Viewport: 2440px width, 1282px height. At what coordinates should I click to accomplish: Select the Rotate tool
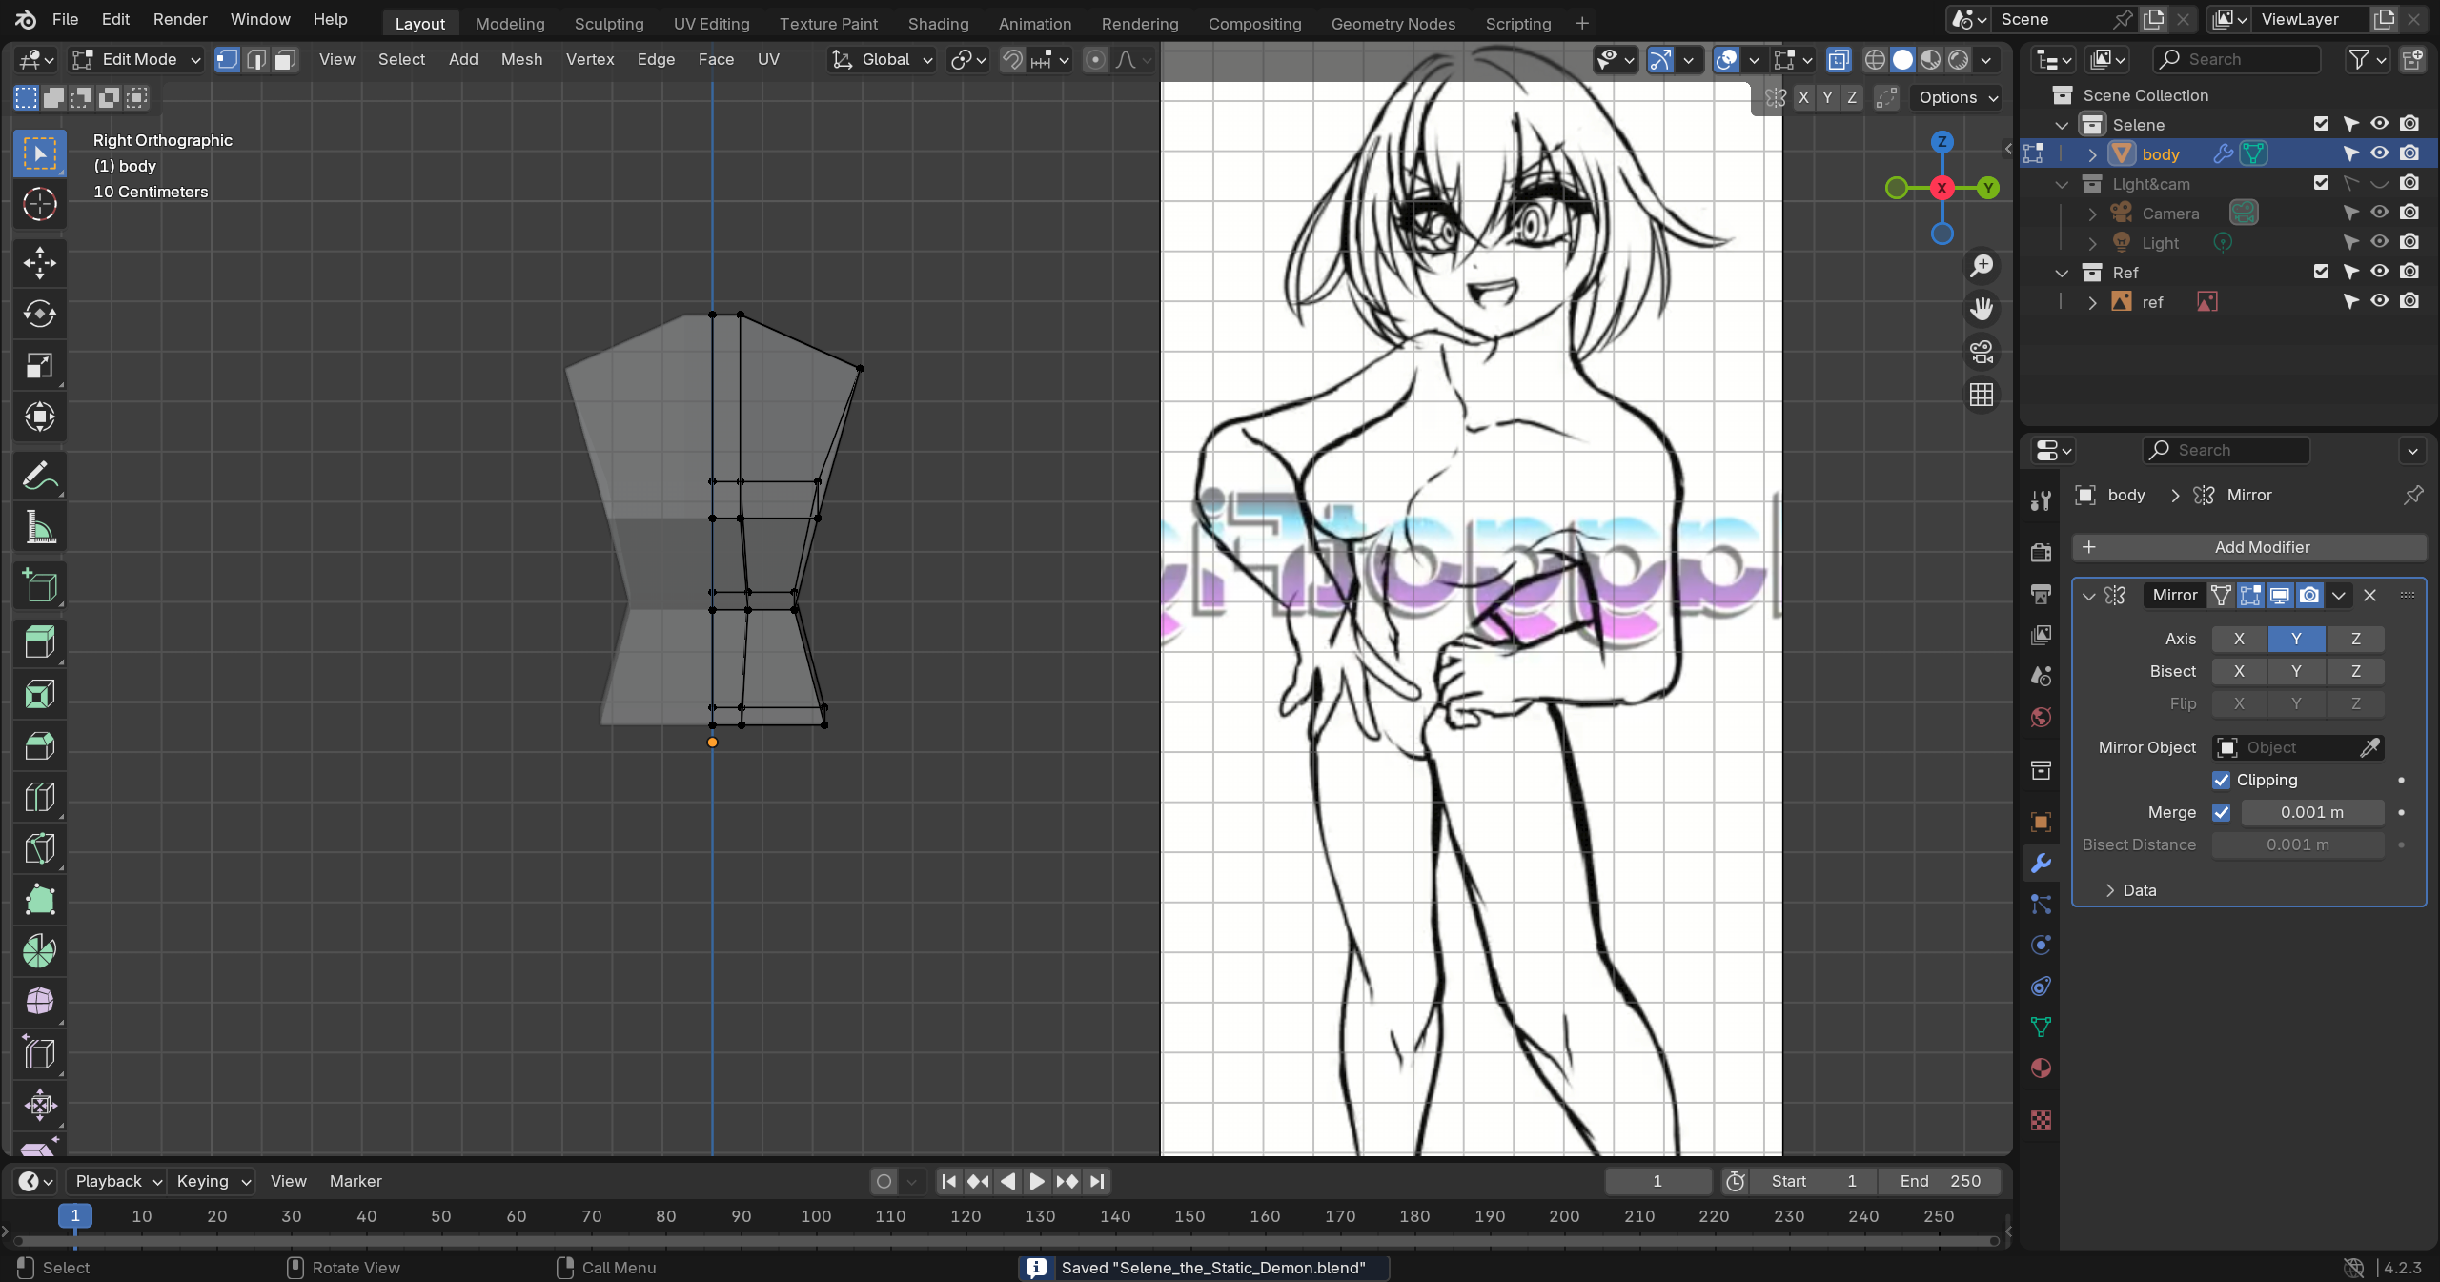[x=39, y=315]
